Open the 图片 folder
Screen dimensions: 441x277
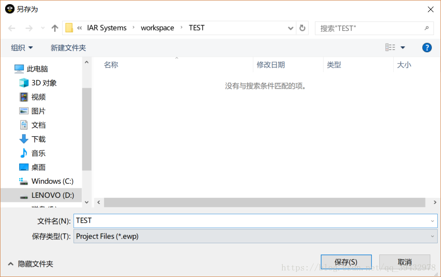tap(37, 111)
